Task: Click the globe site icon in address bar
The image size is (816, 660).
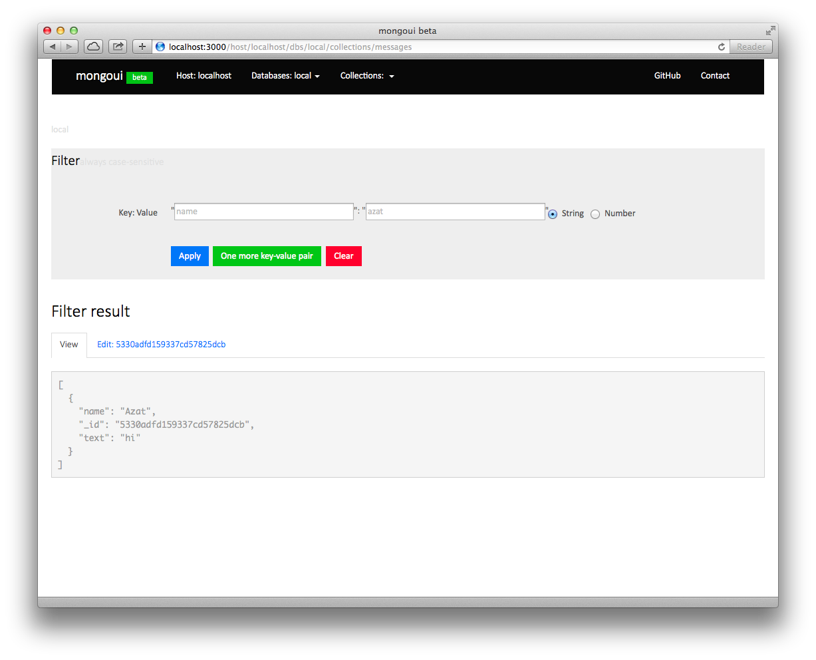Action: [x=160, y=47]
